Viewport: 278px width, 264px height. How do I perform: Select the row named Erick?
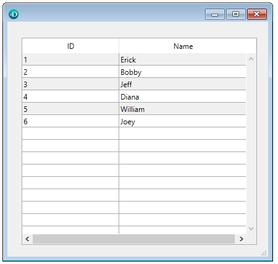(134, 59)
